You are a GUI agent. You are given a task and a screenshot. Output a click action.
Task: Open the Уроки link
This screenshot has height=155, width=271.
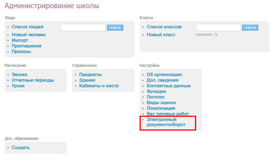coord(18,86)
